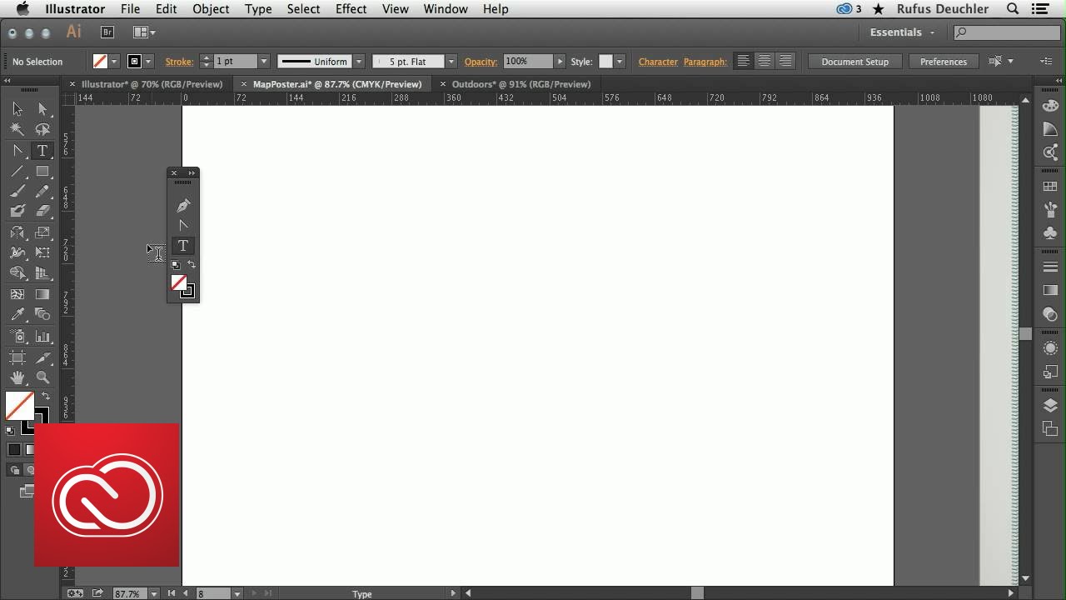Choose the Rotate tool
1066x600 pixels.
point(17,232)
